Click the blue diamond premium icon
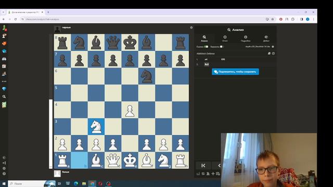The width and height of the screenshot is (333, 187). [x=4, y=89]
